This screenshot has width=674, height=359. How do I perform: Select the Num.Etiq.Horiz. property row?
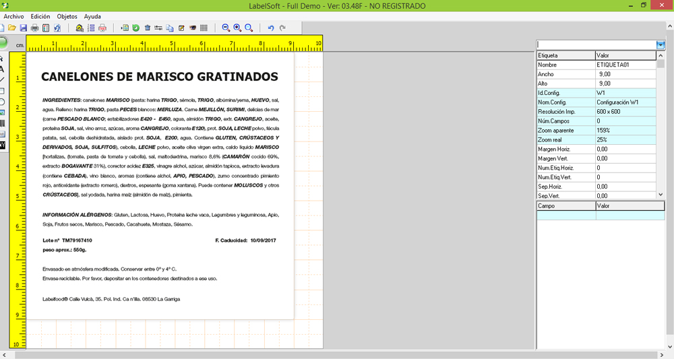click(596, 168)
